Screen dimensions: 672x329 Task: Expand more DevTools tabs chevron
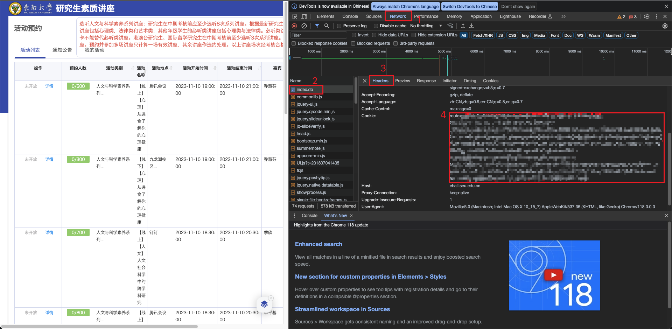[x=563, y=16]
